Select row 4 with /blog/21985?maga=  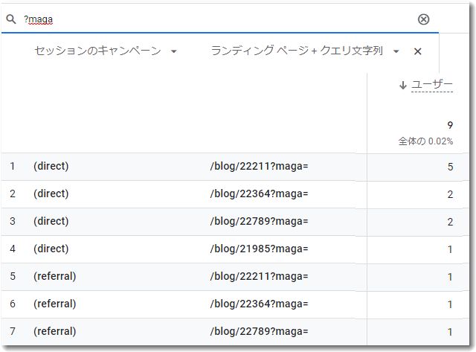pos(235,249)
